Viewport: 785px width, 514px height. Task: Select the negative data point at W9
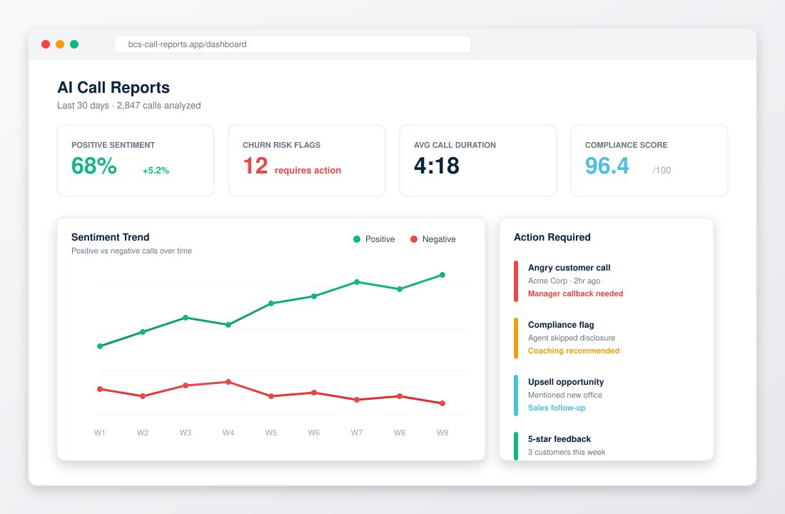click(442, 403)
